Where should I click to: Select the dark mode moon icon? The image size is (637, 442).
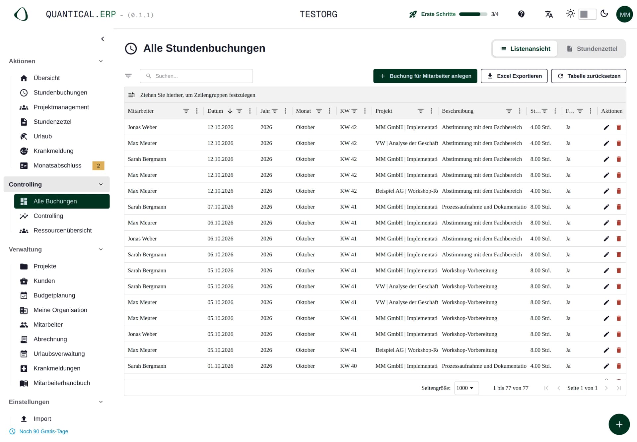(604, 14)
